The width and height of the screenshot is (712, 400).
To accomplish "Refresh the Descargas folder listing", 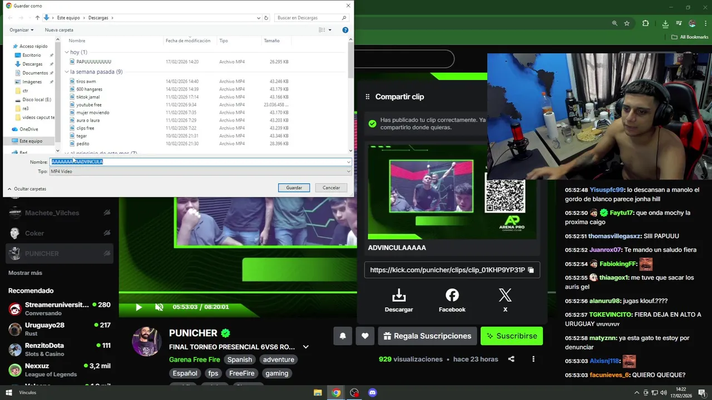I will tap(266, 18).
